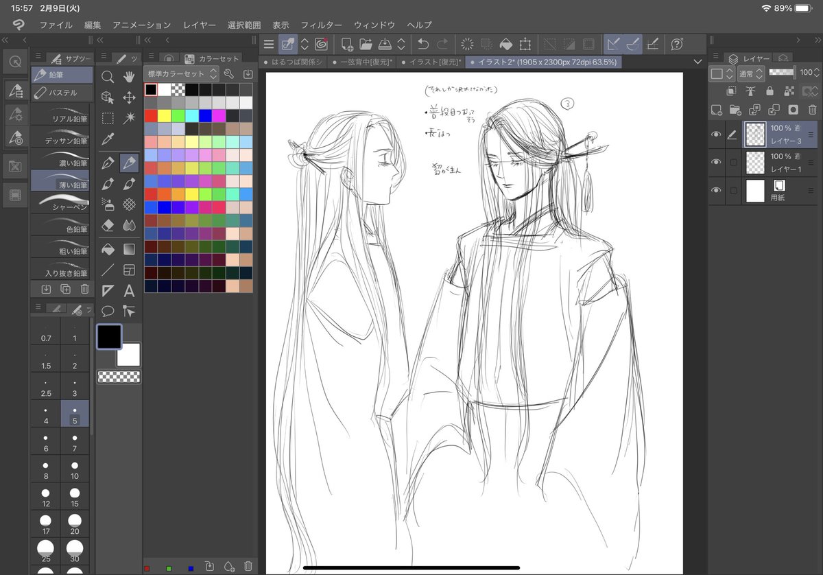Image resolution: width=823 pixels, height=575 pixels.
Task: Hide 用紙 paper layer eye icon
Action: pos(716,190)
